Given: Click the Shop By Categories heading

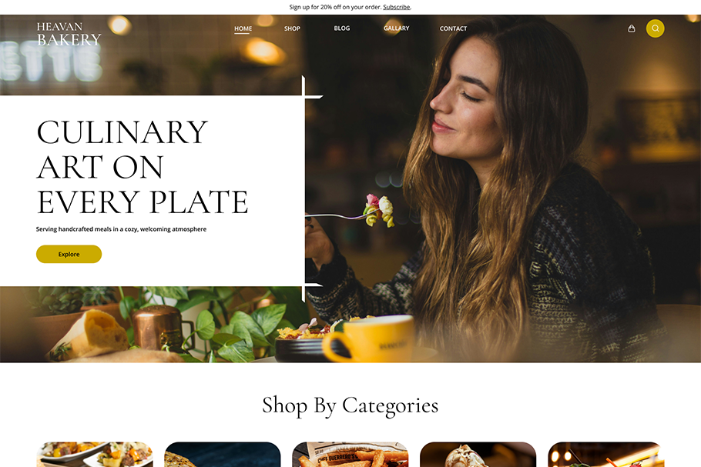Looking at the screenshot, I should click(x=350, y=405).
